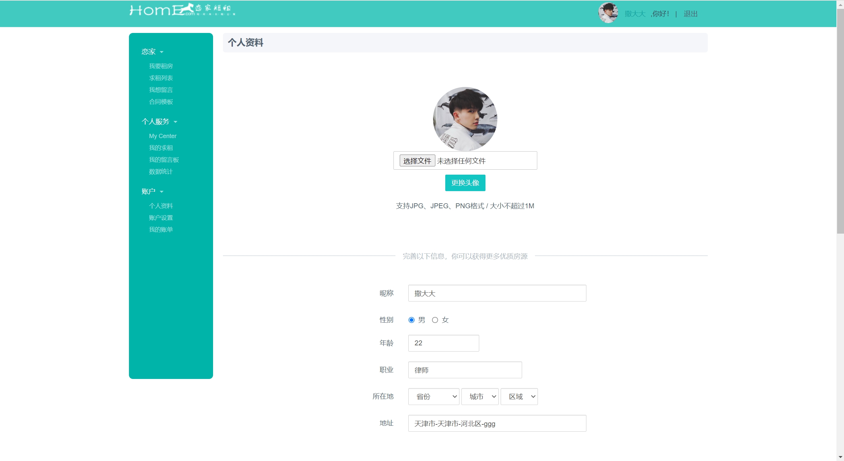Select the 女 gender radio button
The width and height of the screenshot is (844, 461).
pos(435,320)
